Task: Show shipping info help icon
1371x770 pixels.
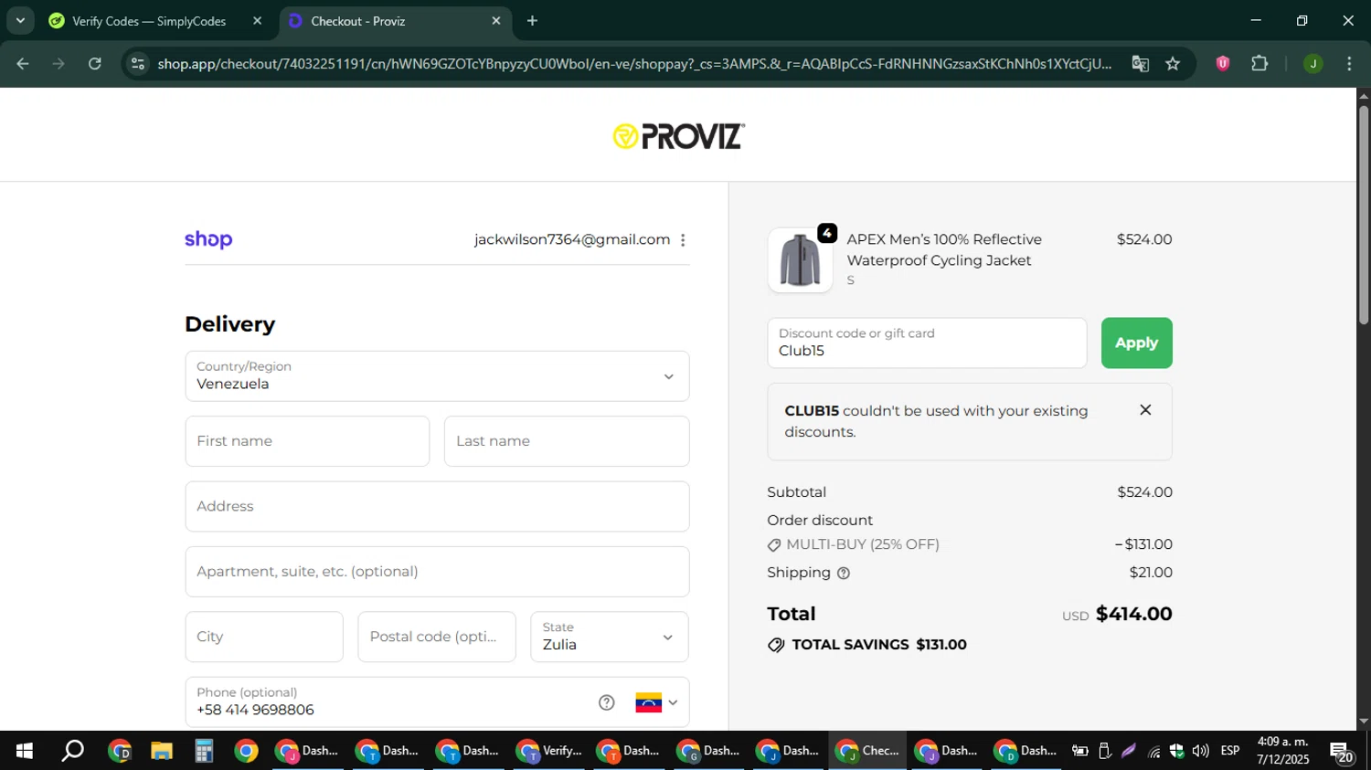Action: tap(844, 574)
